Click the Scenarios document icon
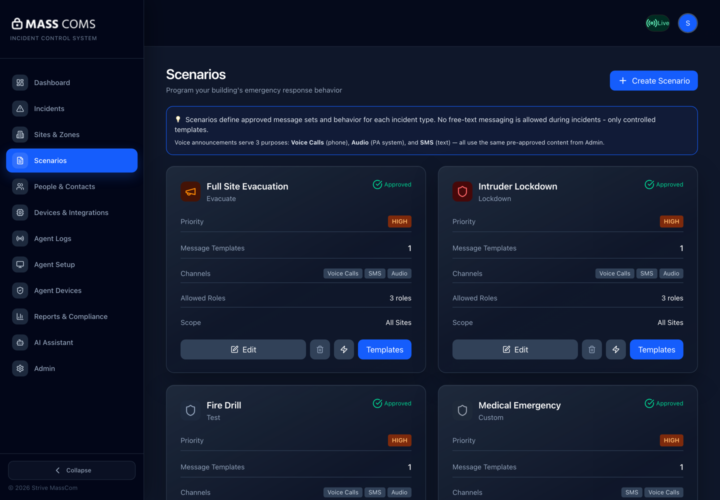Viewport: 720px width, 500px height. click(x=20, y=160)
